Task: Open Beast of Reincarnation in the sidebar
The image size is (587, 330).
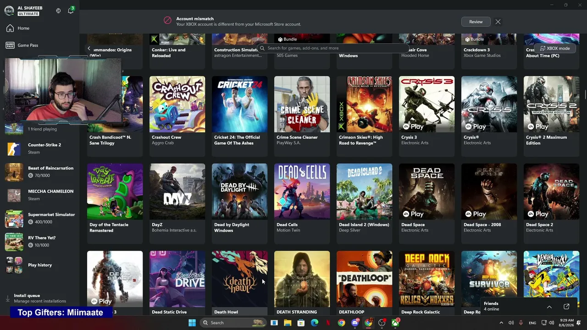Action: pyautogui.click(x=40, y=172)
